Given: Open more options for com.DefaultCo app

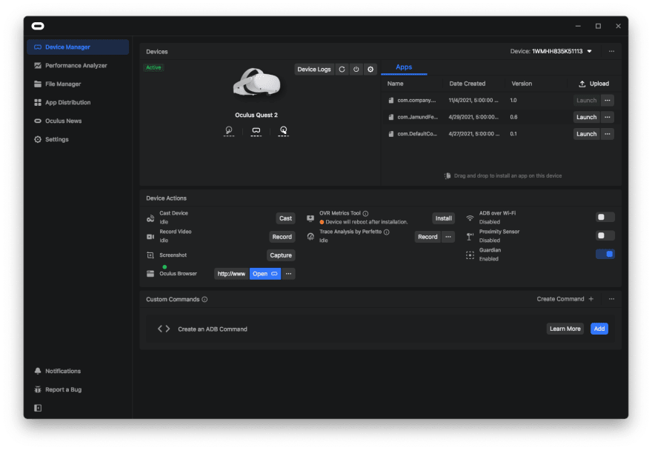Looking at the screenshot, I should pos(608,134).
